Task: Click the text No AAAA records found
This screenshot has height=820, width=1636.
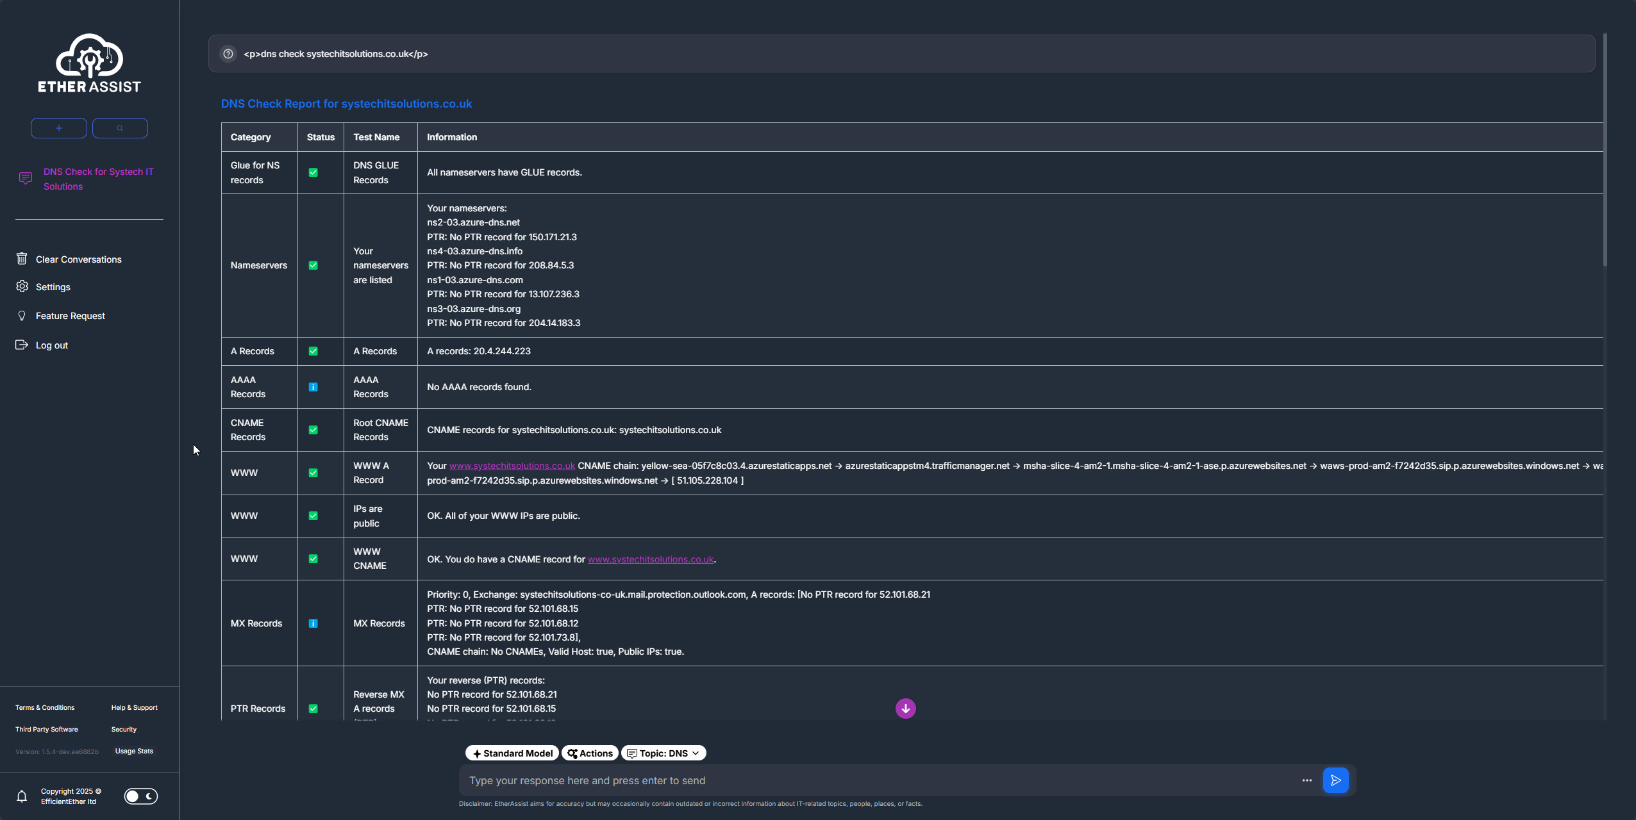Action: coord(479,387)
